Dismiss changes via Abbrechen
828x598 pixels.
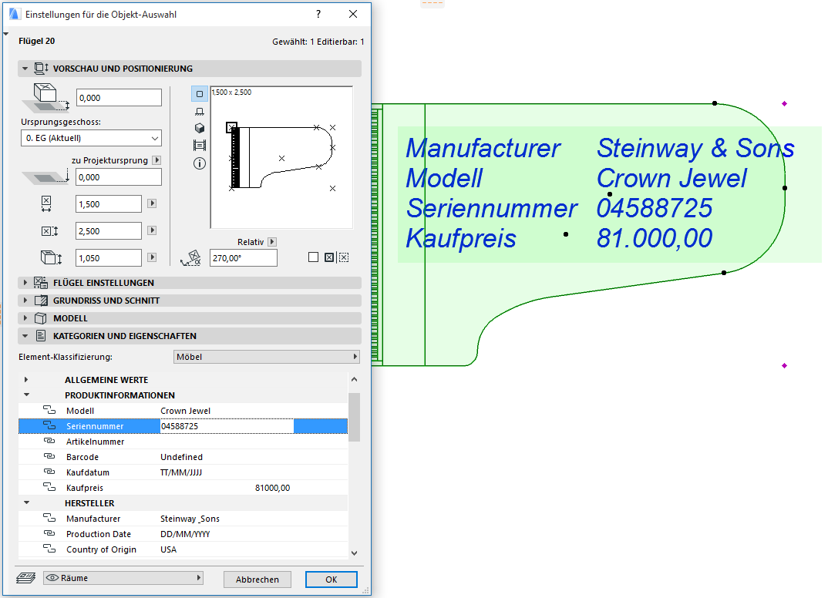(257, 579)
